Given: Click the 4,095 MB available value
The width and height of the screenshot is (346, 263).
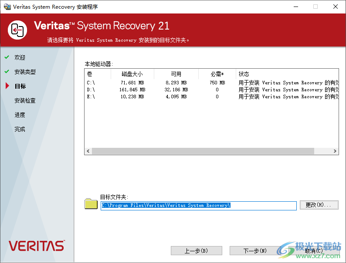Looking at the screenshot, I should pyautogui.click(x=176, y=97).
